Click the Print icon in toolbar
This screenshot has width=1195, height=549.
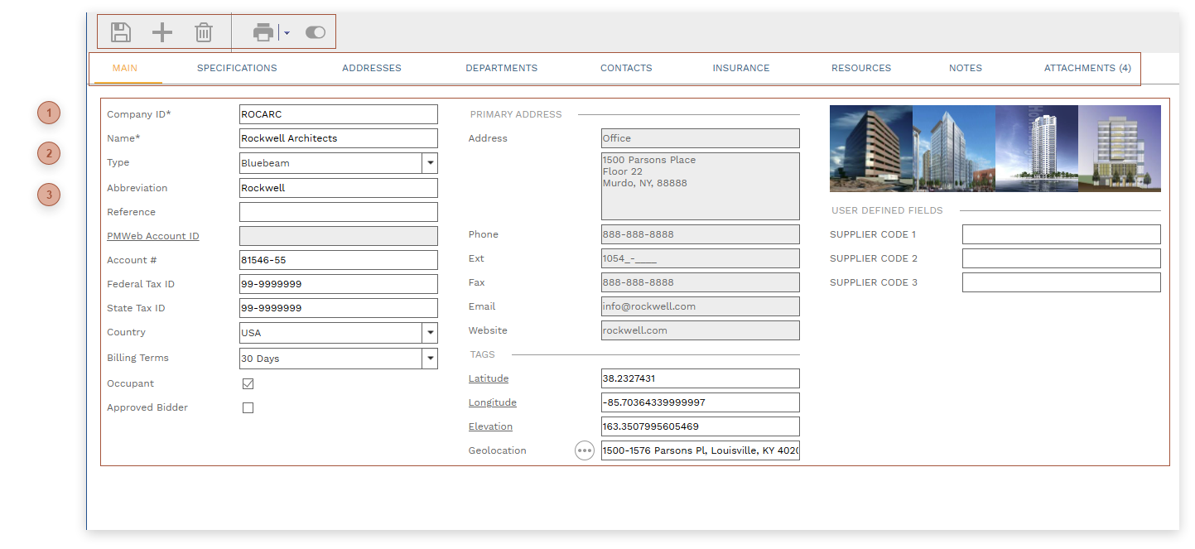263,32
